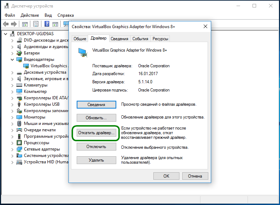Screen dimensions: 280x205
Task: Click the Системные устройства icon
Action: [19, 156]
